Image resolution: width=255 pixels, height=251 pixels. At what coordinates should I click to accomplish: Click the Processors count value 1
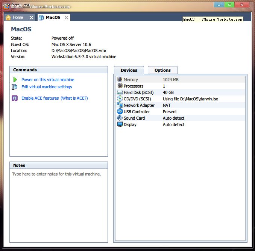pos(164,86)
